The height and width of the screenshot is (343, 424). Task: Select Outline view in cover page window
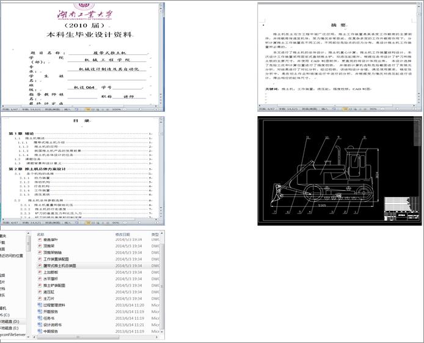coord(103,109)
